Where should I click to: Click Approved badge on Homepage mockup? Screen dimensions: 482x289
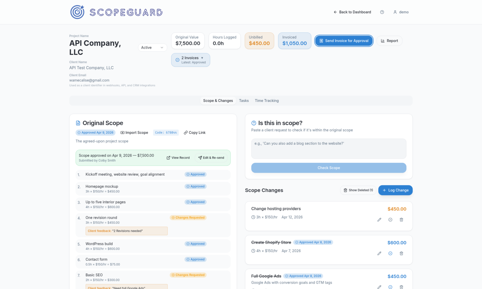click(195, 186)
